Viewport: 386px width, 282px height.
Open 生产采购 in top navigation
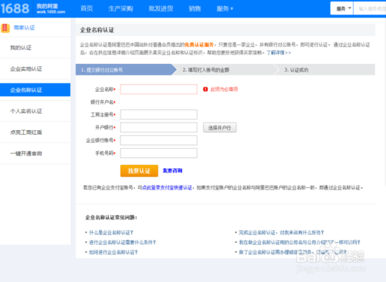tap(120, 8)
